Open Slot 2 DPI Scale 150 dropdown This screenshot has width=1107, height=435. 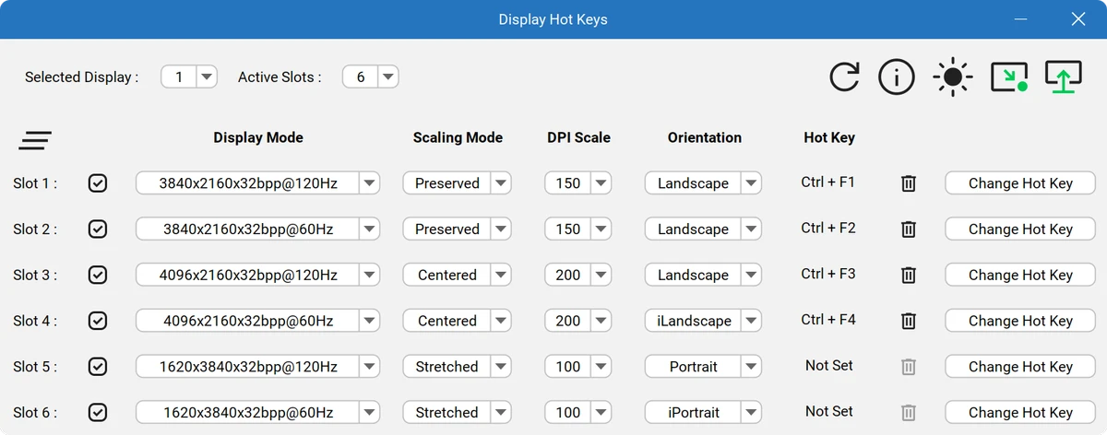tap(578, 229)
